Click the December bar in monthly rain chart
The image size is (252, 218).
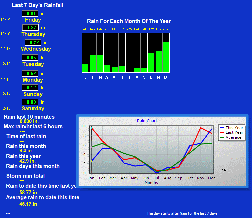[166, 57]
